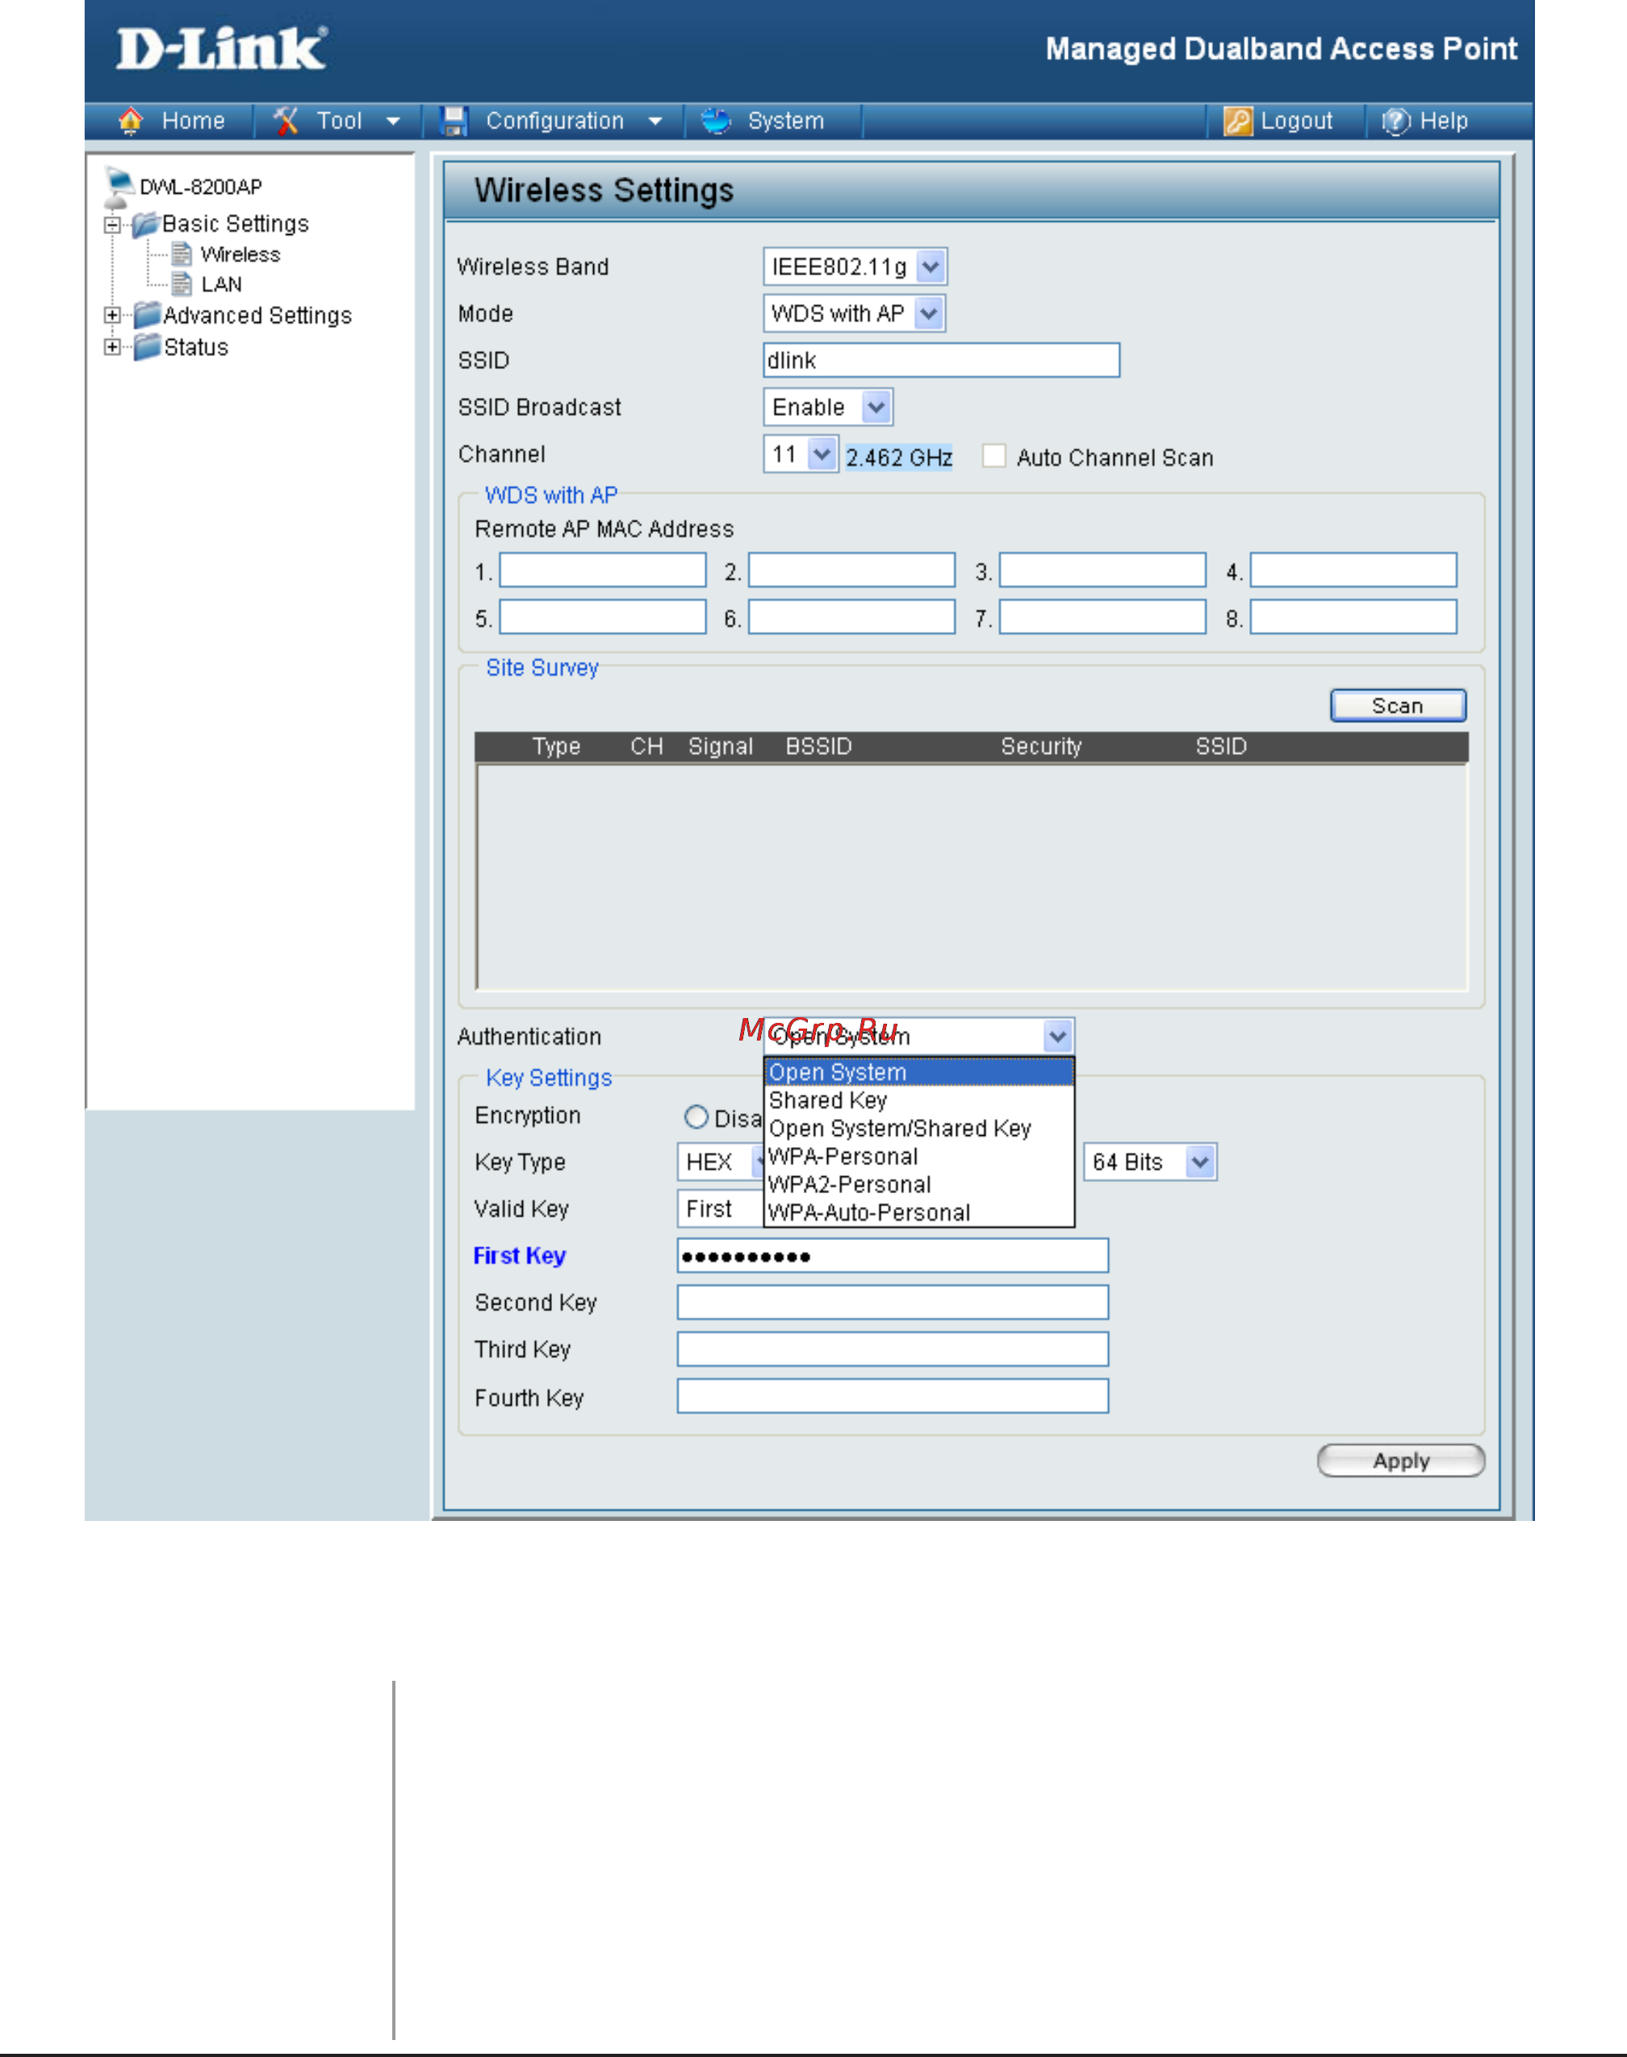Click the First Key password field

pos(893,1255)
